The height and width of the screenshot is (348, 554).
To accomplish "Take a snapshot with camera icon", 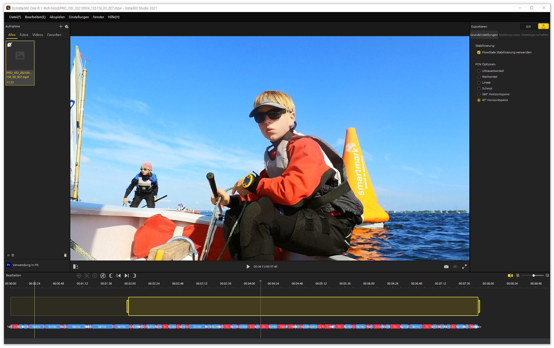I will [x=446, y=267].
